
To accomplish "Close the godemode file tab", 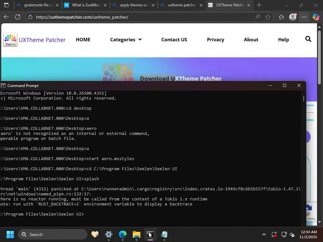I will (57, 5).
